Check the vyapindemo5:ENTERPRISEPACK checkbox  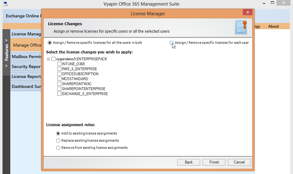(53, 59)
